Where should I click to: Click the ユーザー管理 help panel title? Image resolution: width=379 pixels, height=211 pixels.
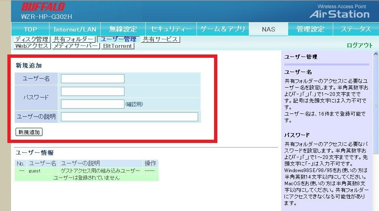coord(301,57)
